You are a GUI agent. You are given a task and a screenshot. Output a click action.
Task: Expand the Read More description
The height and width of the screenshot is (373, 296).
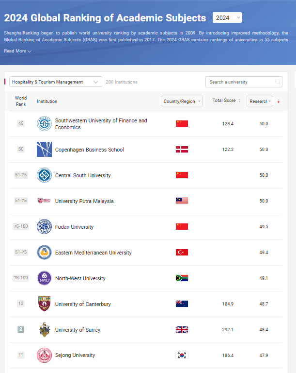[x=18, y=51]
